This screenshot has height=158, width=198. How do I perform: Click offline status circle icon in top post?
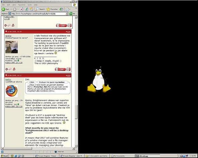5,25
